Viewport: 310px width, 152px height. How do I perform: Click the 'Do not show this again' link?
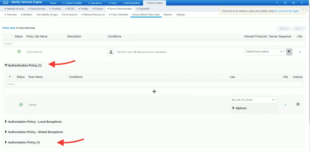click(x=287, y=11)
